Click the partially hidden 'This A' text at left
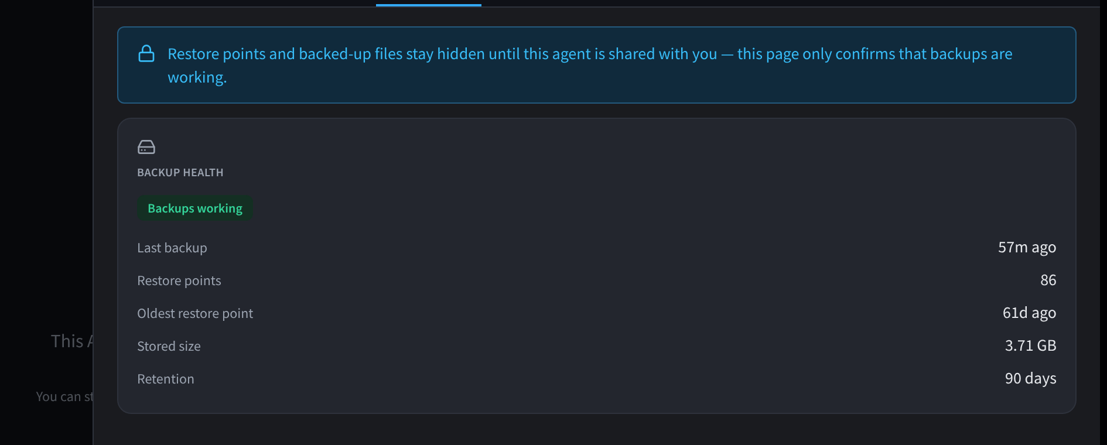Screen dimensions: 1107x445 pos(72,341)
